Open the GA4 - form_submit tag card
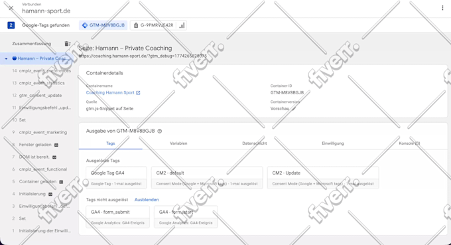 click(117, 217)
